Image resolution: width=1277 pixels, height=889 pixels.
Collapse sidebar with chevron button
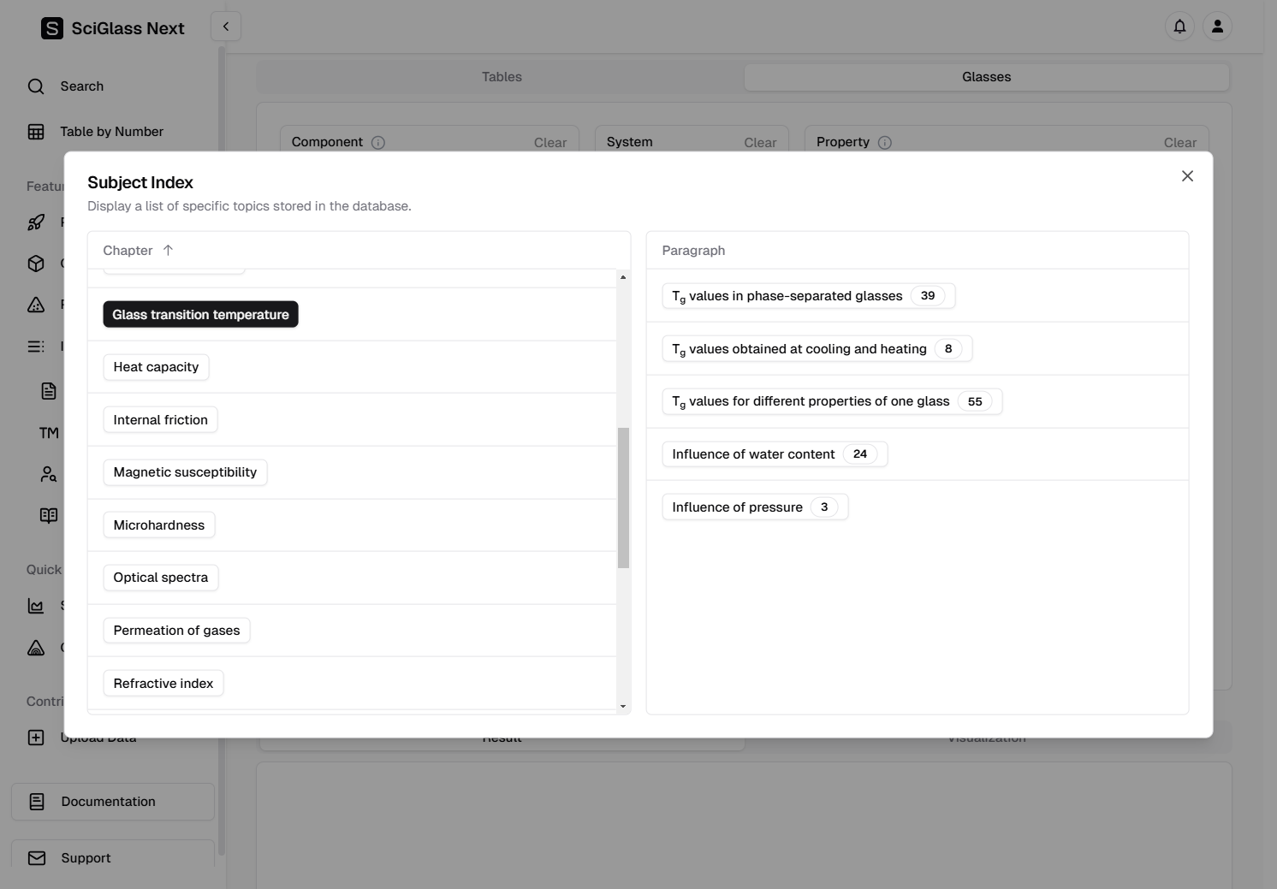click(226, 27)
